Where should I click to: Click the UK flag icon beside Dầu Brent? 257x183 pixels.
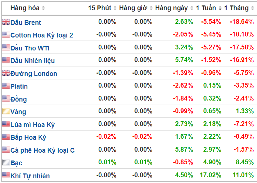pos(6,22)
